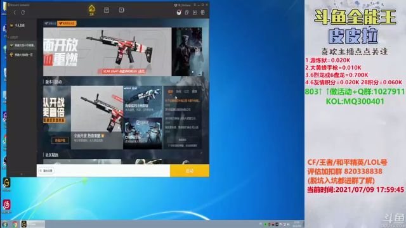
Task: Open the second news headline in list
Action: 178,110
